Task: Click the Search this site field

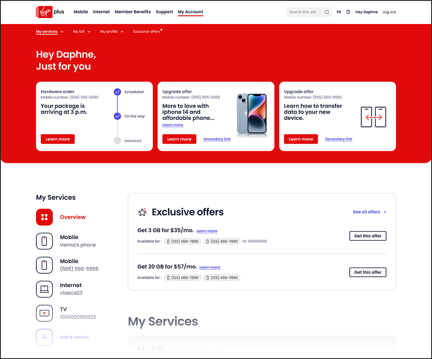Action: 305,12
